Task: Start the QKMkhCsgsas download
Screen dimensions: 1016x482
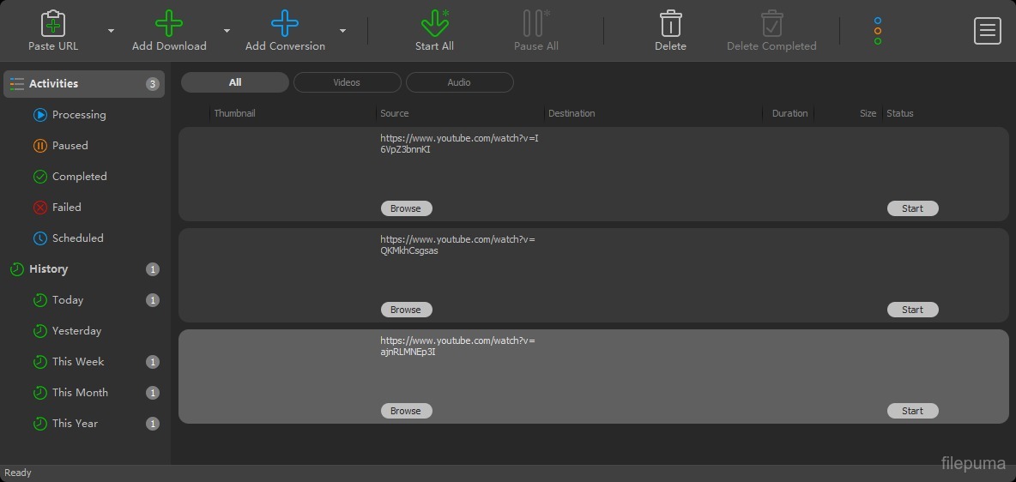Action: click(912, 310)
